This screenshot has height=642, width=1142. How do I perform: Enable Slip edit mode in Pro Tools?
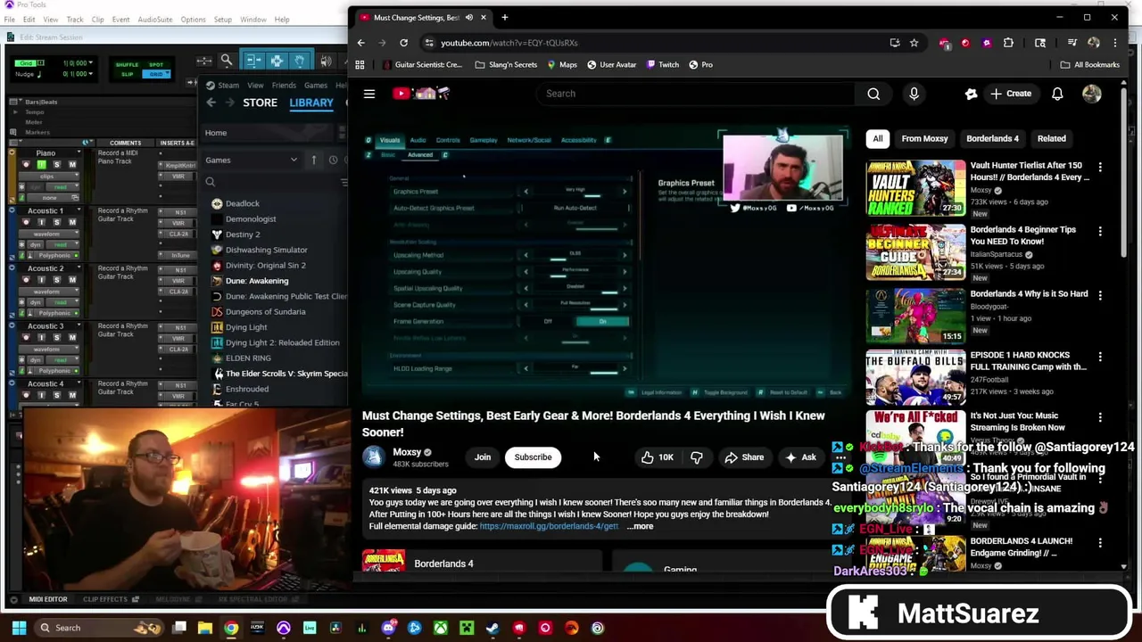pos(127,73)
